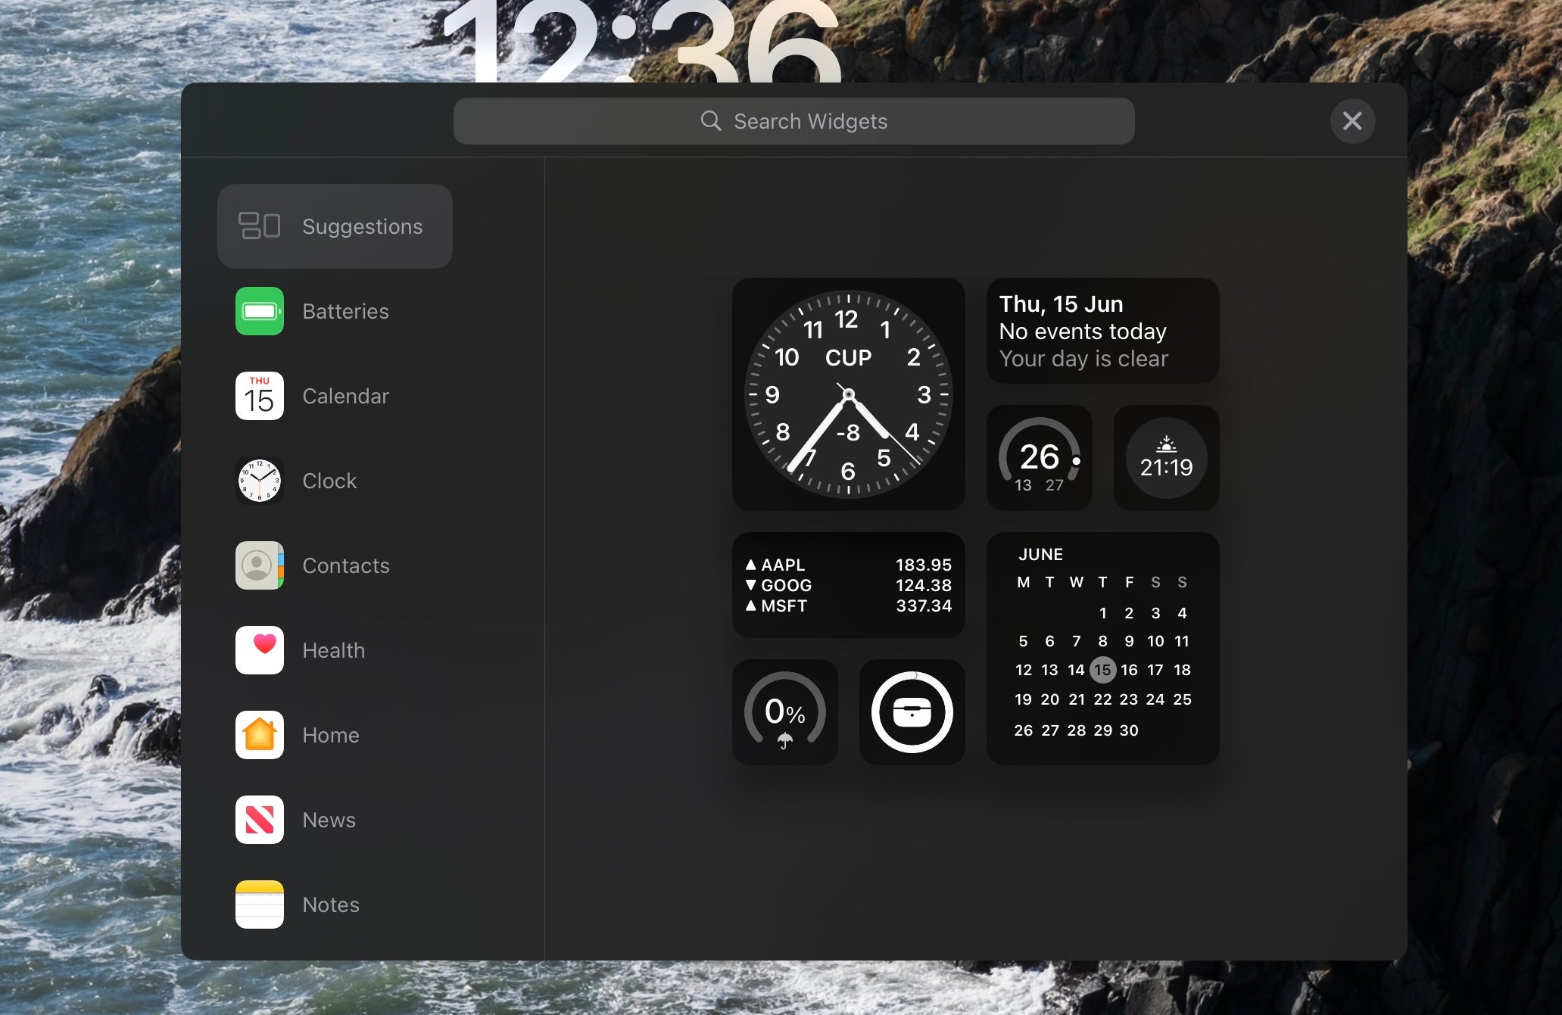This screenshot has width=1562, height=1015.
Task: Click the magnifying glass search icon
Action: (710, 121)
